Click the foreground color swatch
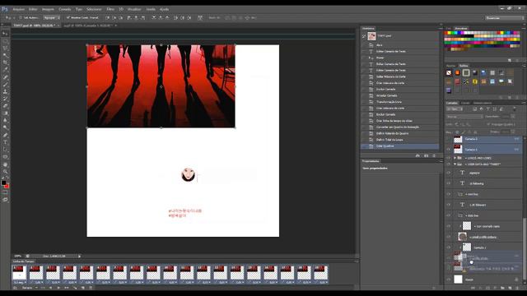Viewport: 527px width, 296px height. tap(3, 183)
